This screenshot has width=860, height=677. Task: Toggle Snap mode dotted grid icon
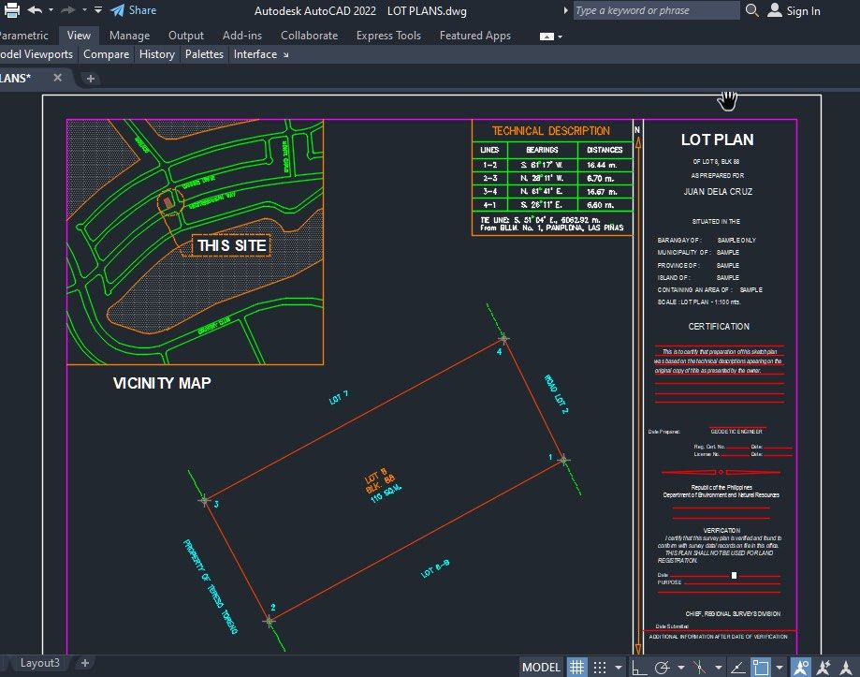[x=600, y=667]
